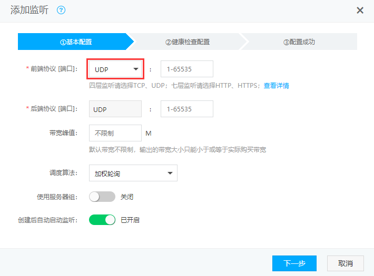
Task: Click the 取消 button
Action: point(346,263)
